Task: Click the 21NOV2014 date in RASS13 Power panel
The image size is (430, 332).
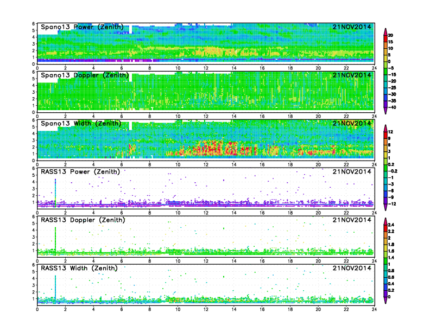Action: (352, 172)
